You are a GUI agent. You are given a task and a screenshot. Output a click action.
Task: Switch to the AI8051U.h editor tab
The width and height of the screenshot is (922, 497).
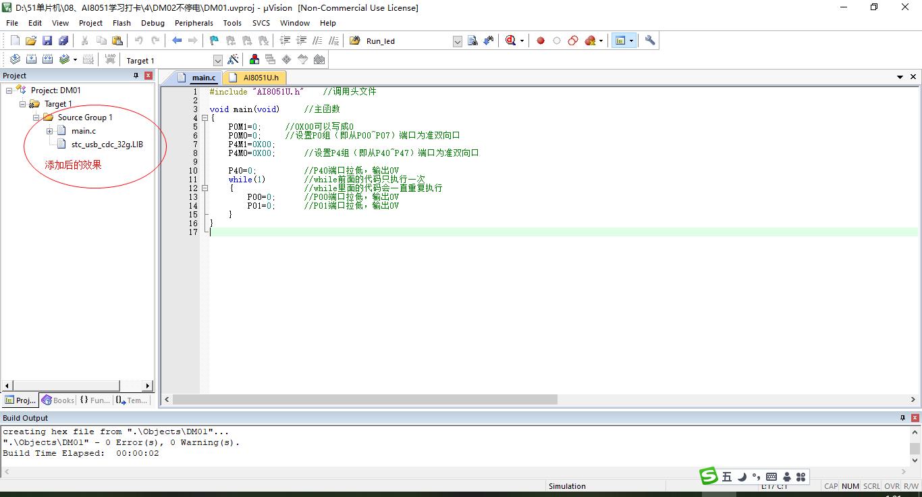260,78
